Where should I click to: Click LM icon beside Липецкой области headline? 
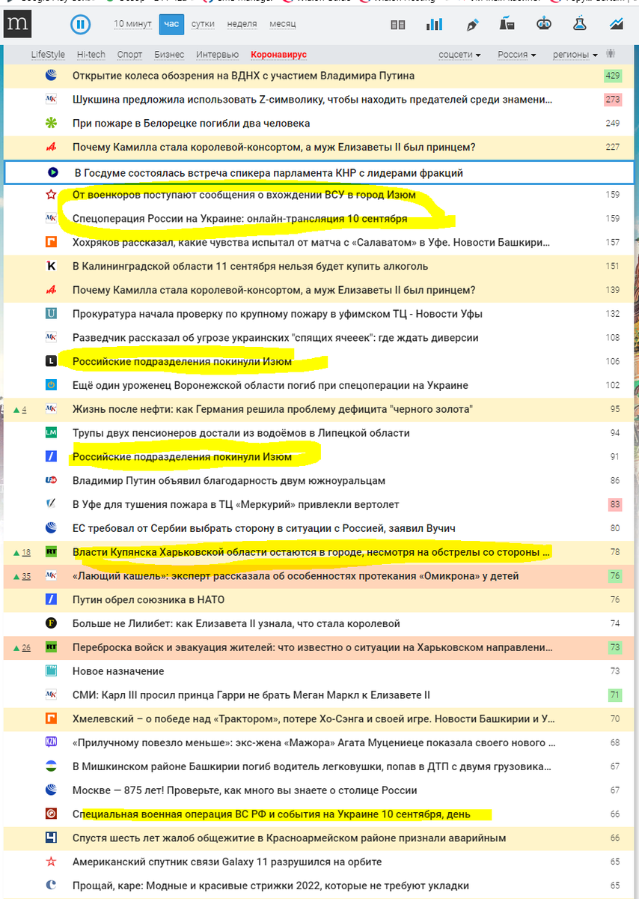[51, 433]
